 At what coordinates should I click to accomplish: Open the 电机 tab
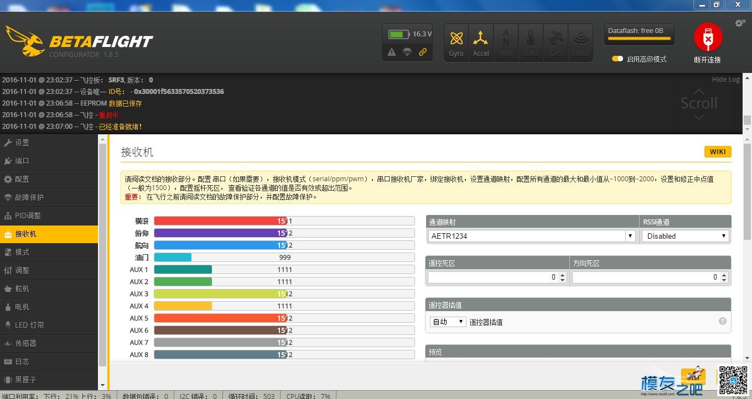pos(49,307)
